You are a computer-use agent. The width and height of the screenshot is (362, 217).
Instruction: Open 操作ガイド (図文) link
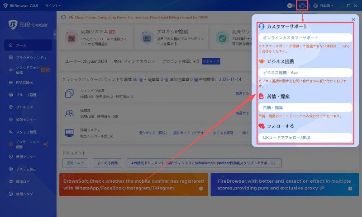click(x=153, y=133)
